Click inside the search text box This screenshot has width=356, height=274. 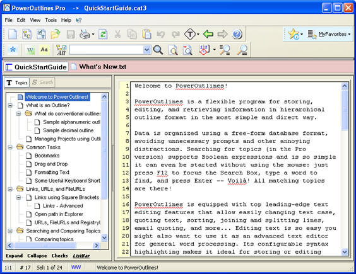(106, 50)
